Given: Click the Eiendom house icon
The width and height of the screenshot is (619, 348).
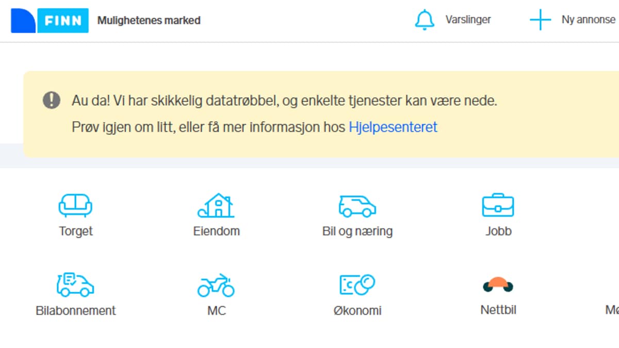Looking at the screenshot, I should (x=216, y=205).
